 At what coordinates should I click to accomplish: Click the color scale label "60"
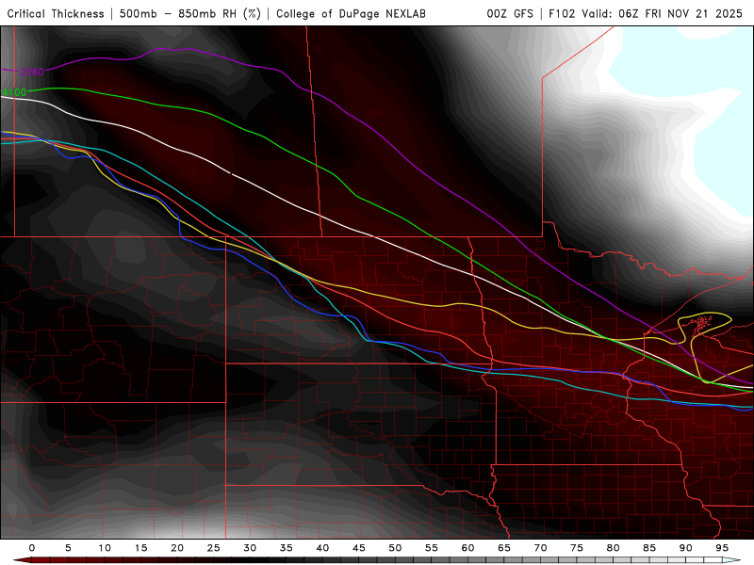pos(467,548)
